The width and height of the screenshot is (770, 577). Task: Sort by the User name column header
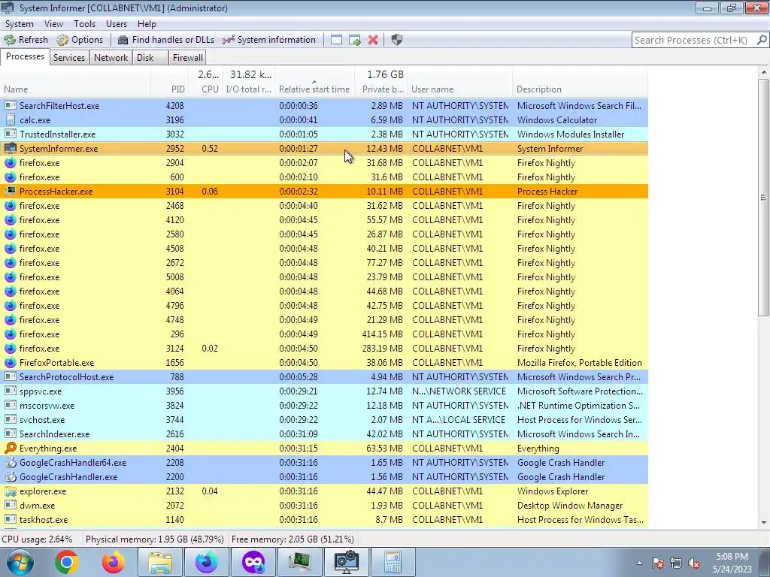(459, 83)
